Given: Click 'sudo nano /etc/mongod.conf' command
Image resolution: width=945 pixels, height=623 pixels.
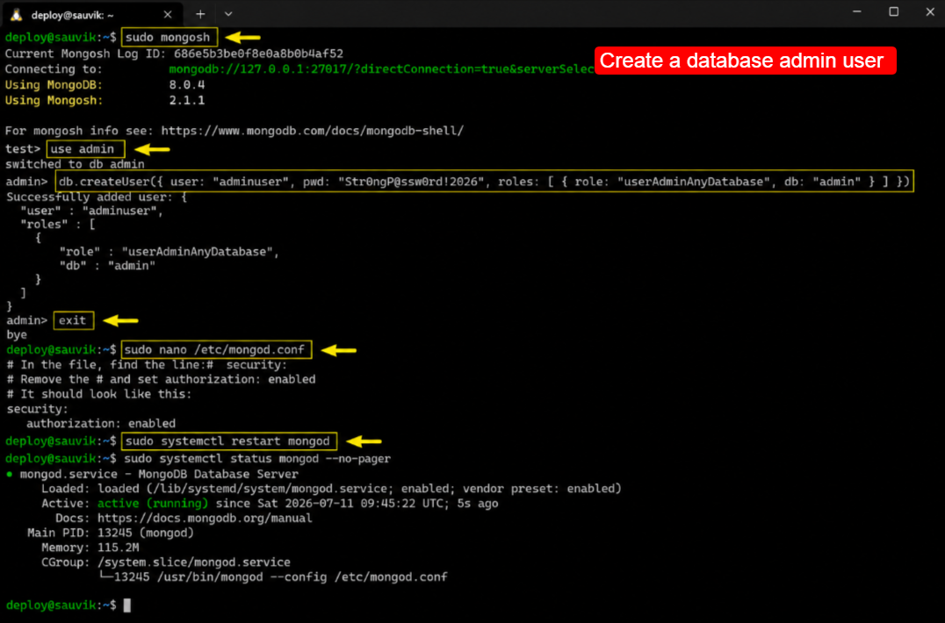Looking at the screenshot, I should point(214,350).
